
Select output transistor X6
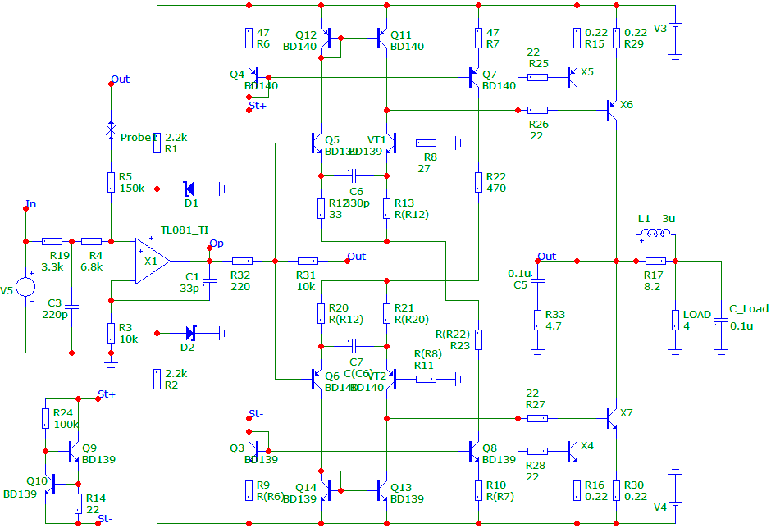[x=612, y=110]
